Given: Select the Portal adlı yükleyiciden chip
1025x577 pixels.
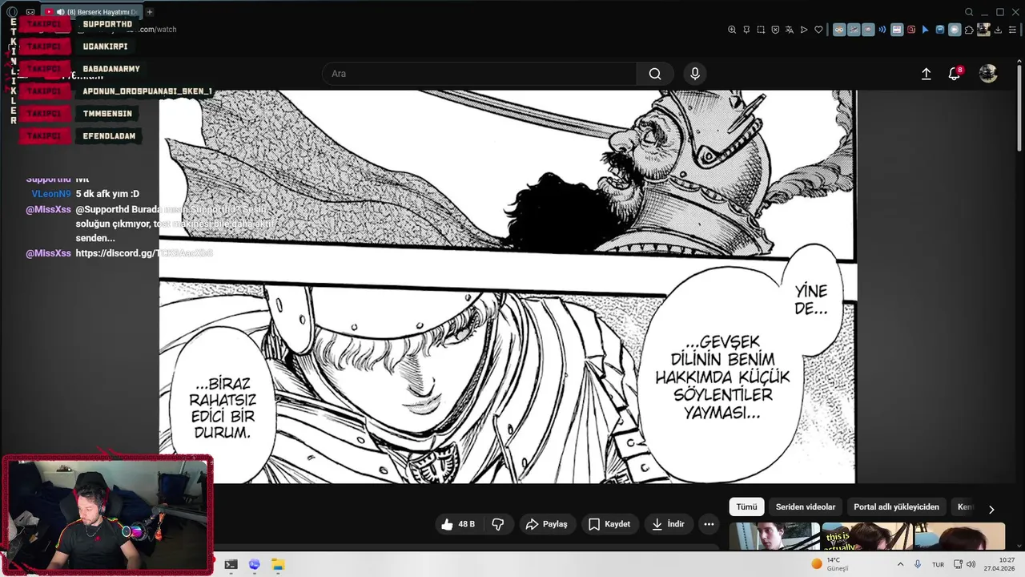Looking at the screenshot, I should 896,507.
